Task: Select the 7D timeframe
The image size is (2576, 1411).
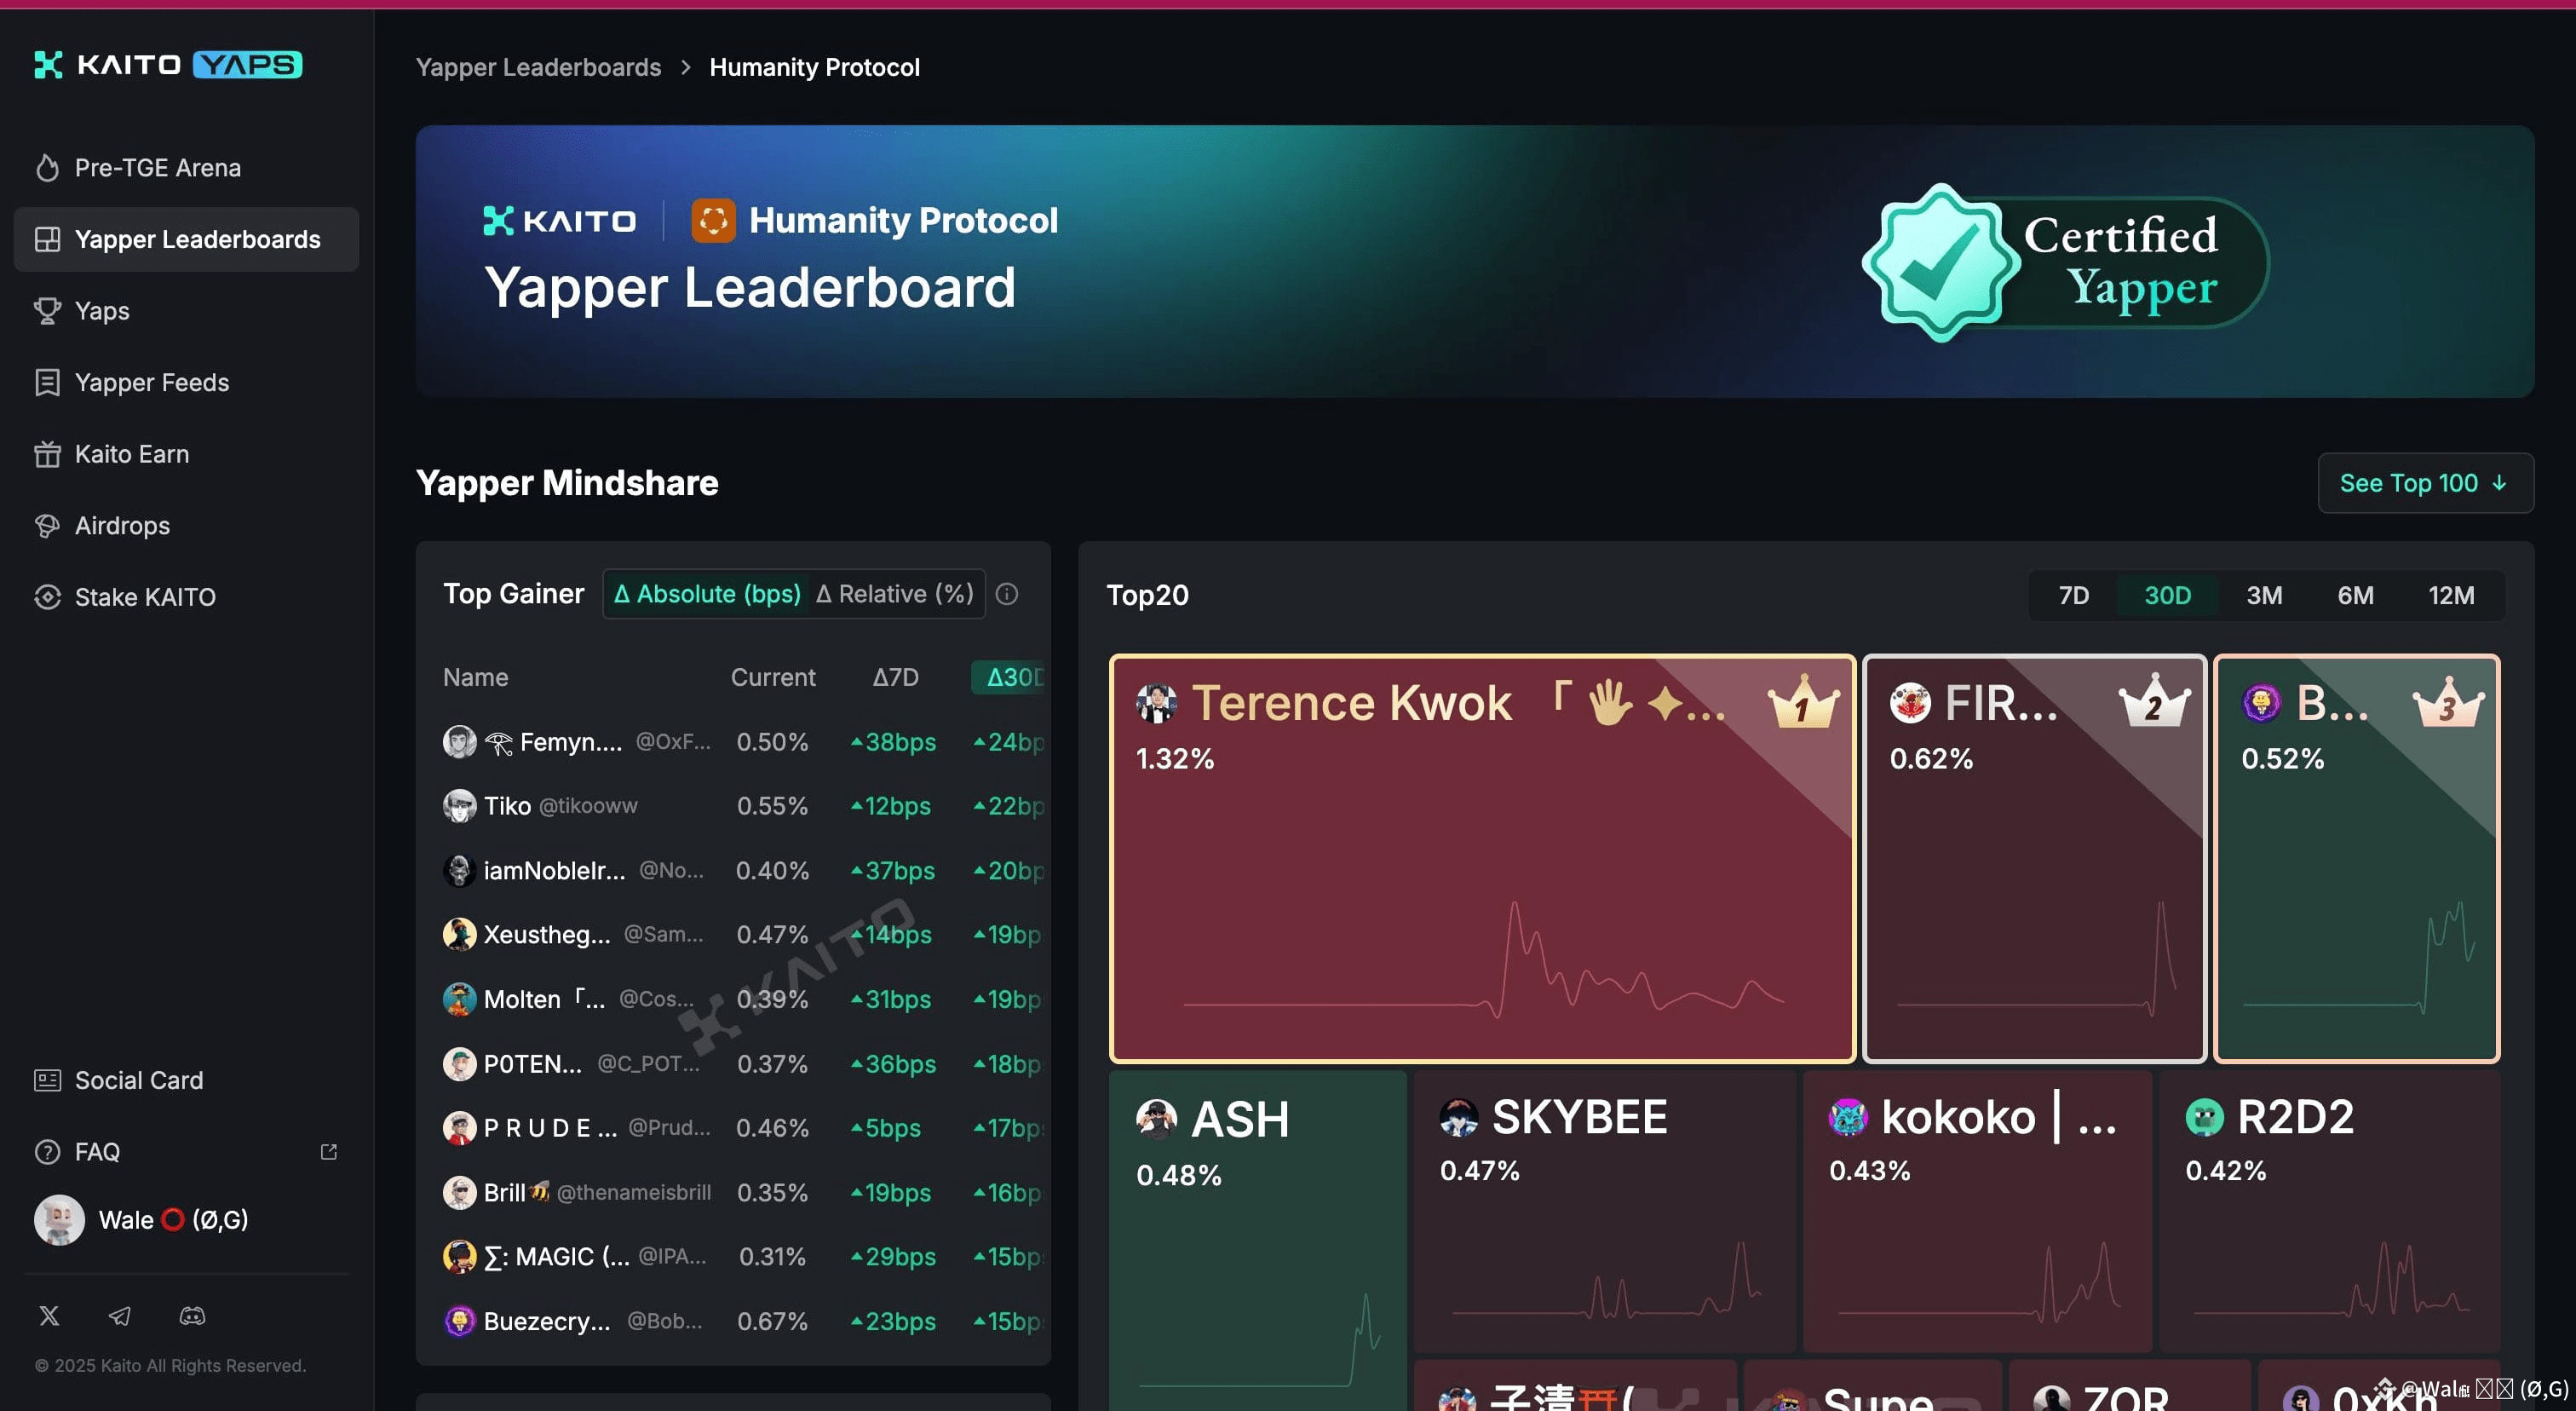Action: click(x=2073, y=596)
